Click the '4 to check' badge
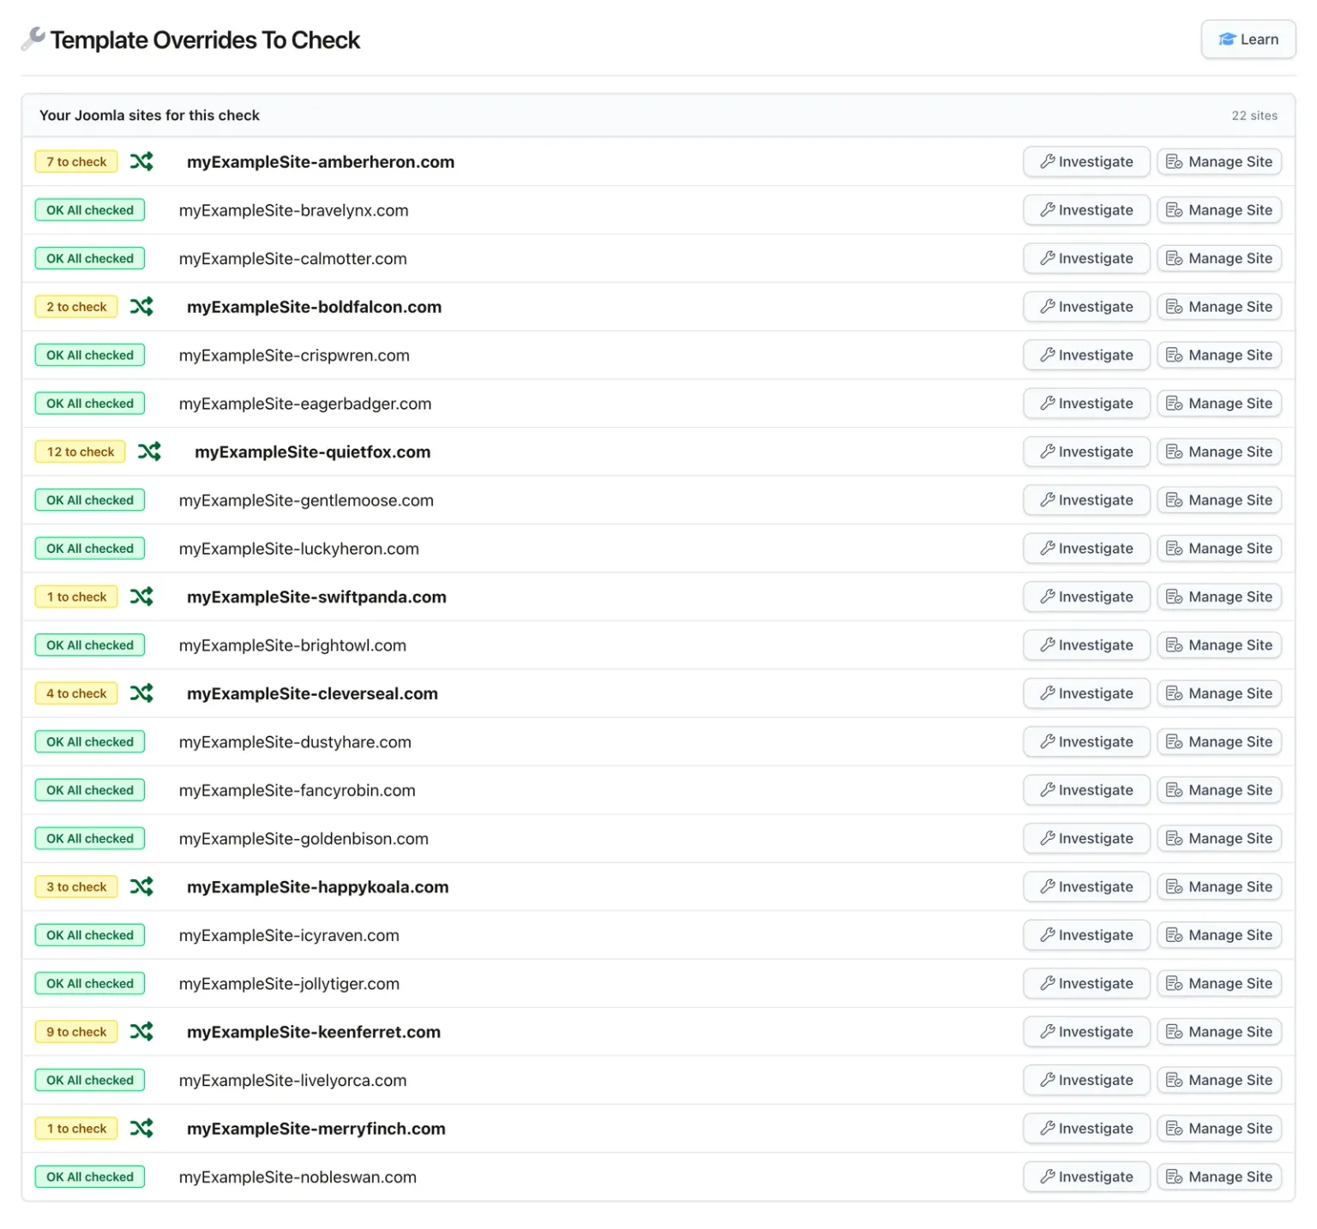 pos(76,693)
